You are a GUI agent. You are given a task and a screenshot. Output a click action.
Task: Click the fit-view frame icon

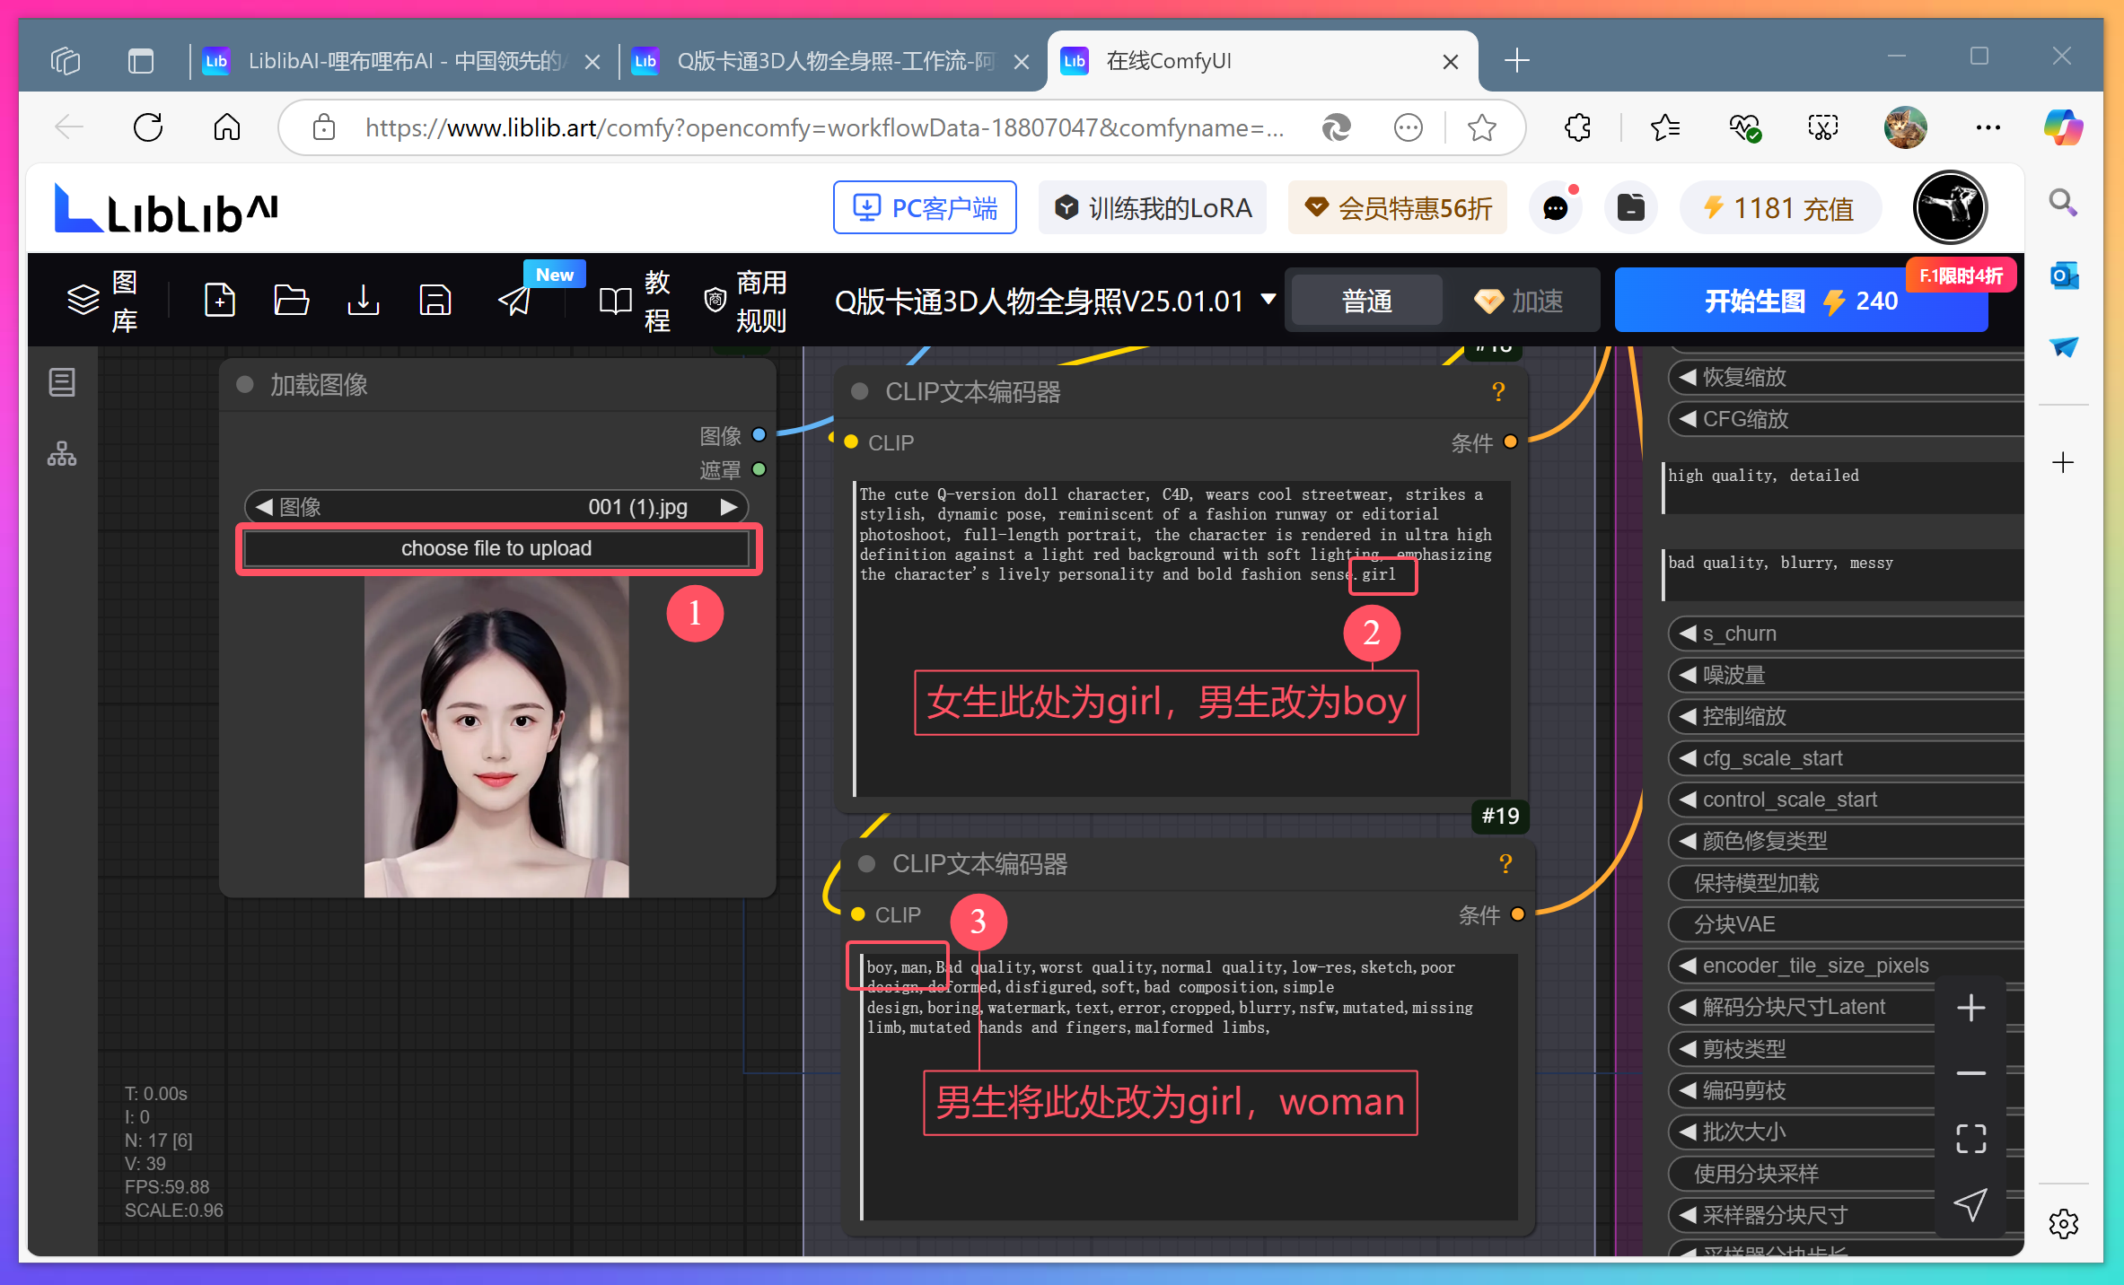(x=1970, y=1139)
